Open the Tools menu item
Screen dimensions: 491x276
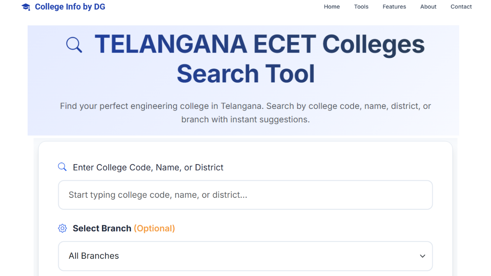(361, 7)
